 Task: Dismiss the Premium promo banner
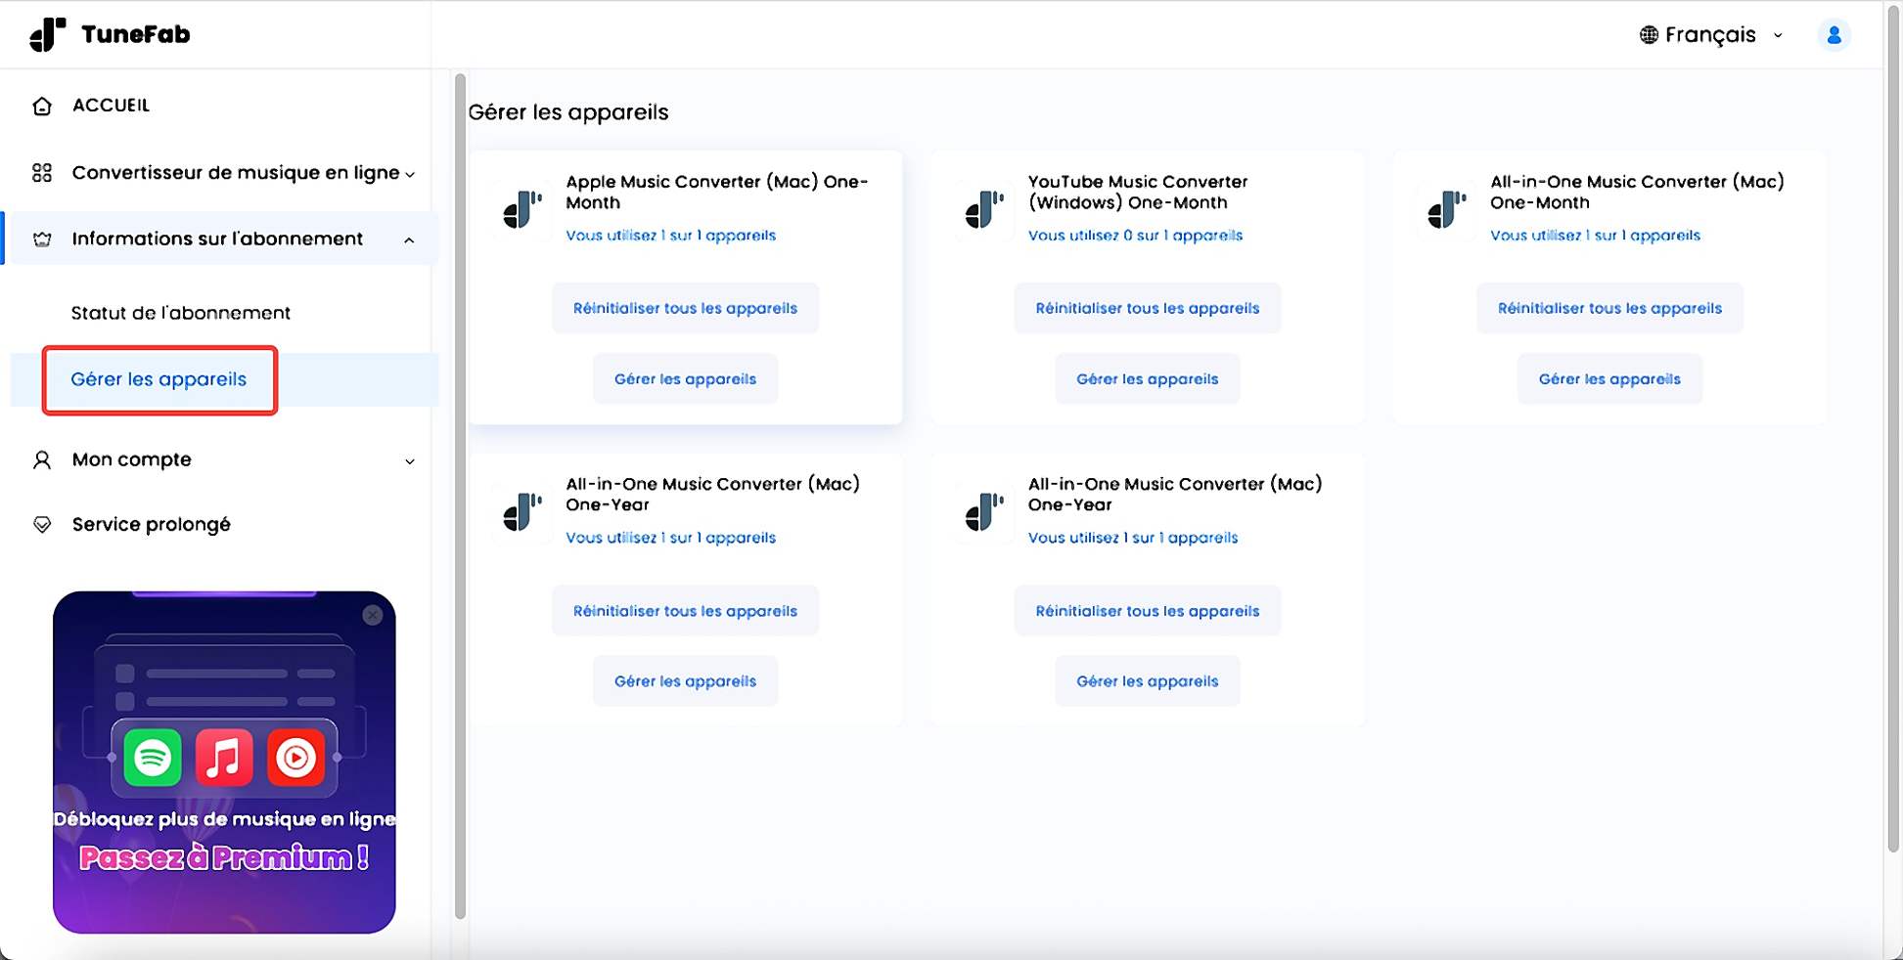coord(373,615)
